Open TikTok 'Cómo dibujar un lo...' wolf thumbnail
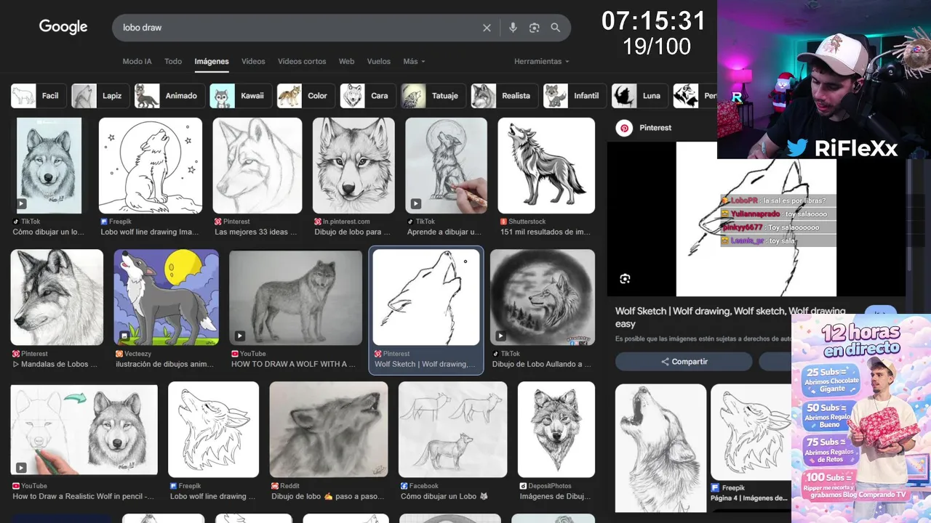 pos(49,166)
